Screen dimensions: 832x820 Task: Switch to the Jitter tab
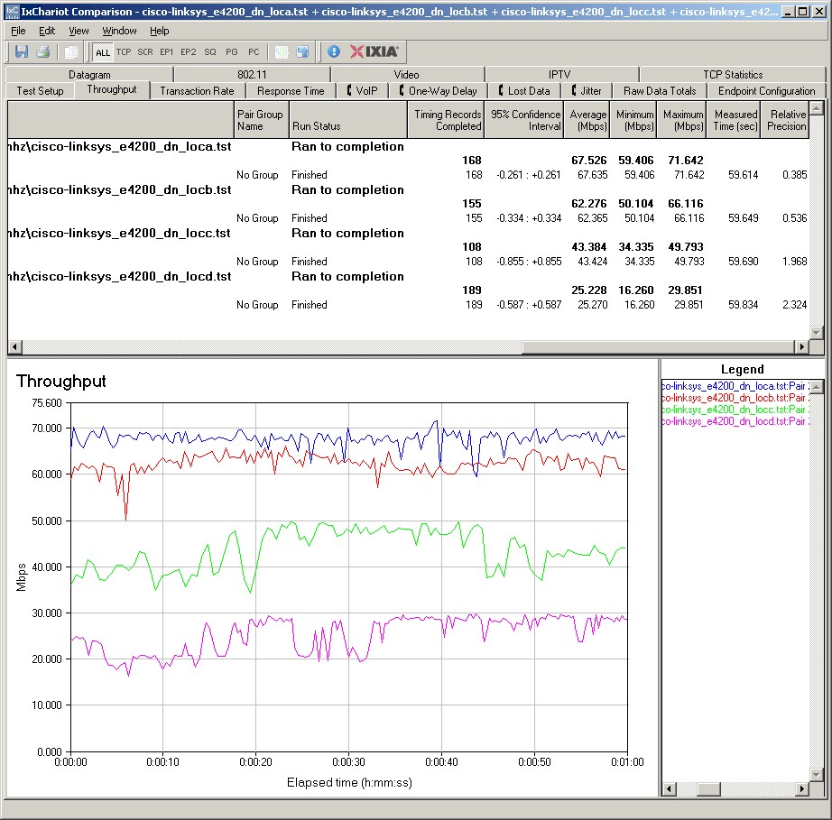(x=587, y=91)
